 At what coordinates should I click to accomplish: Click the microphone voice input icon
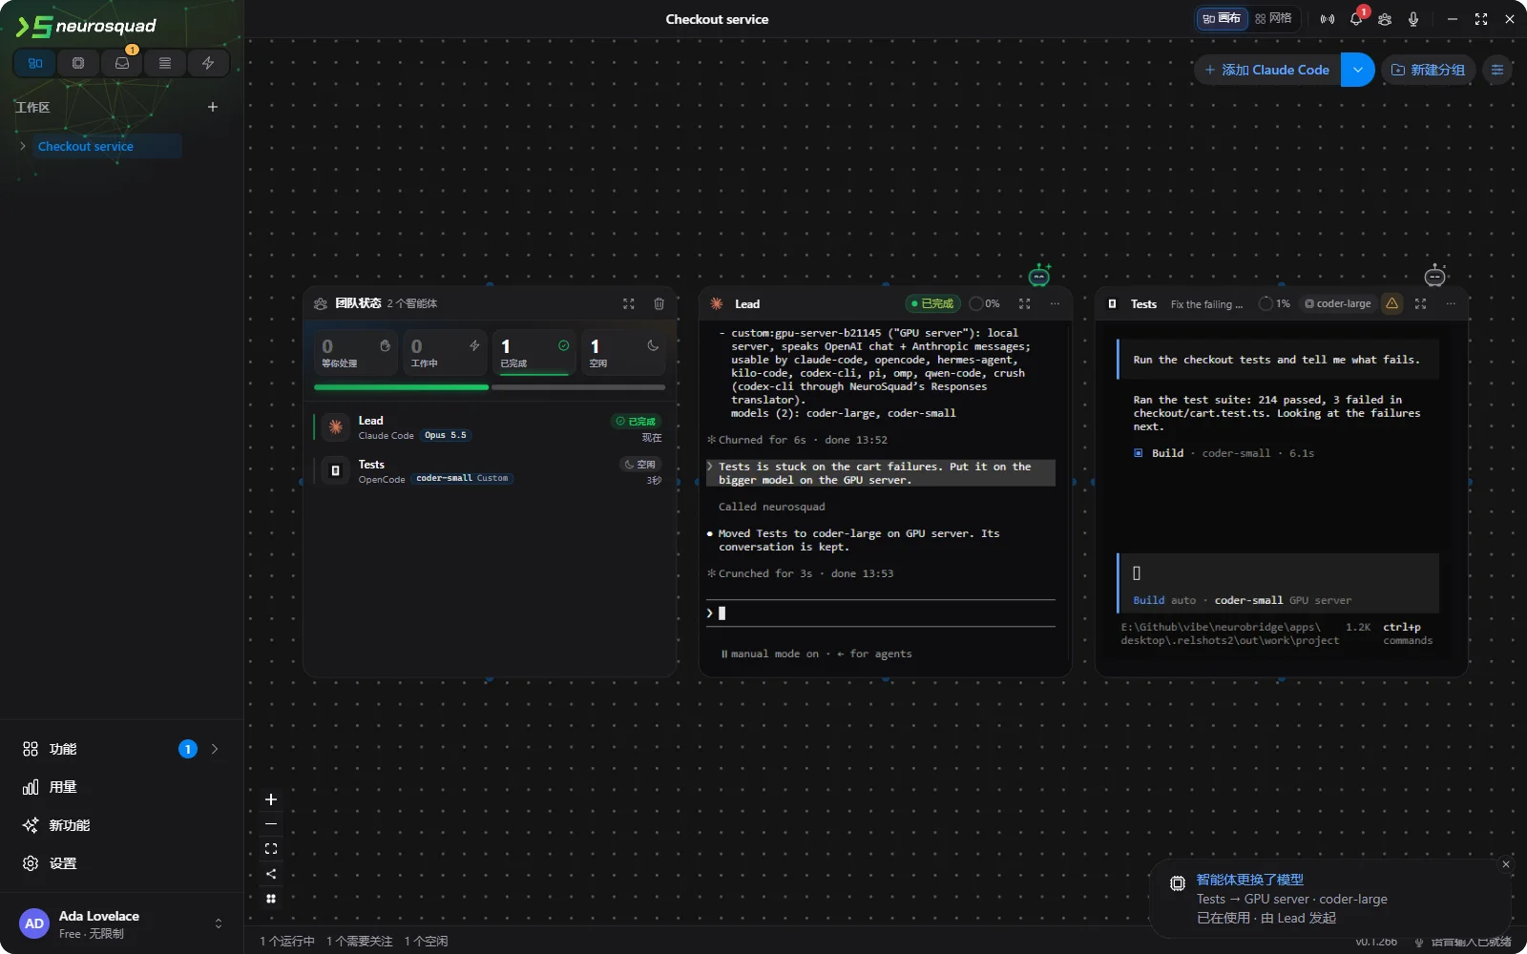pyautogui.click(x=1413, y=19)
